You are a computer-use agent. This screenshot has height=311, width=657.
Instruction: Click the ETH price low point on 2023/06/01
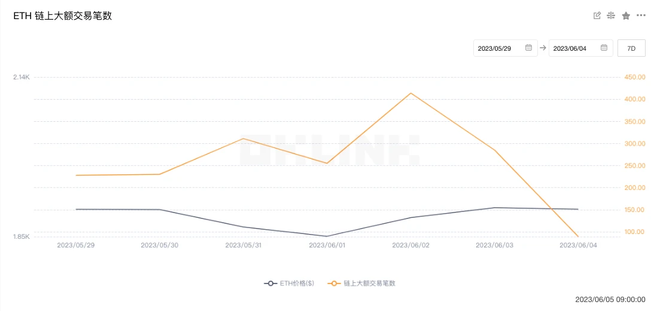(x=327, y=236)
